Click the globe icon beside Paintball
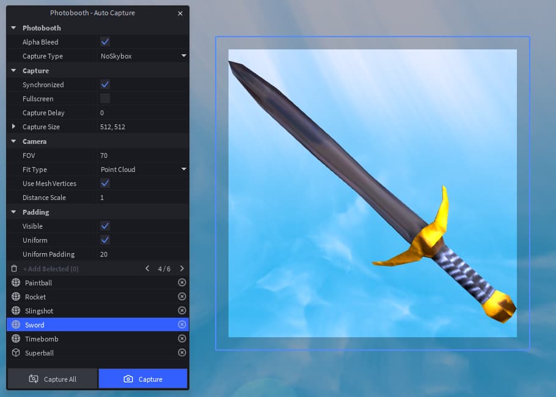The height and width of the screenshot is (397, 556). tap(16, 282)
